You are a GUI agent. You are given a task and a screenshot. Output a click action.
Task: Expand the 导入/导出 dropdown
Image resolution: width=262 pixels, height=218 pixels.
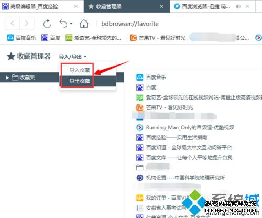click(73, 57)
